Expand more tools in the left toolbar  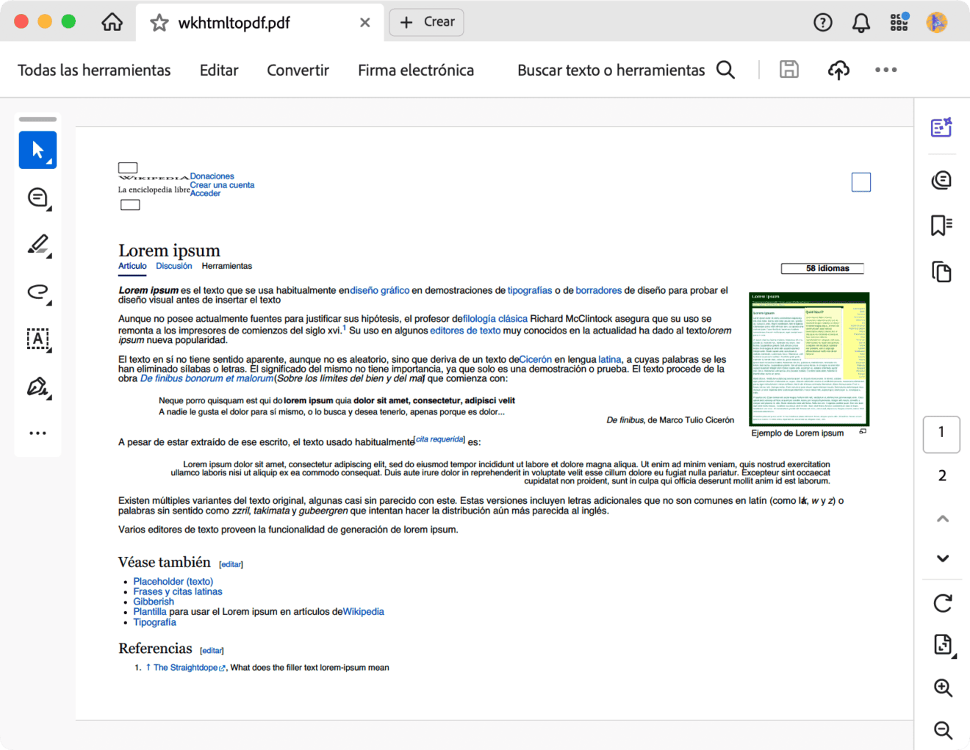pos(37,432)
